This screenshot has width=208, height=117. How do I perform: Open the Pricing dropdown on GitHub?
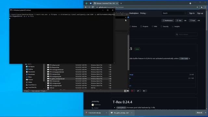(144, 13)
